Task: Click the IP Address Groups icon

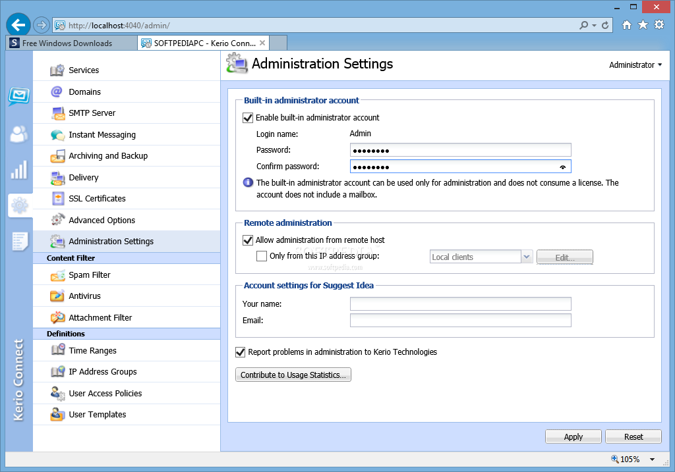Action: click(58, 372)
